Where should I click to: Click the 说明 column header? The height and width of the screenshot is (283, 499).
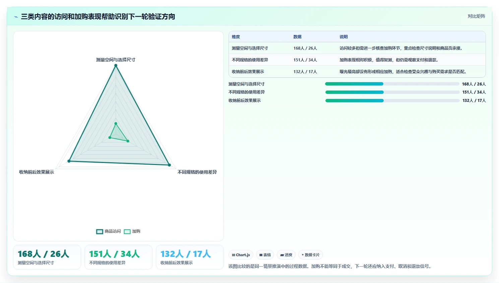(x=344, y=37)
